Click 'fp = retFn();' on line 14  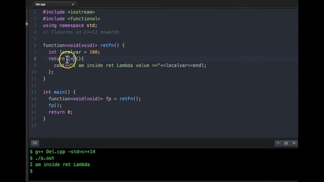tap(124, 99)
